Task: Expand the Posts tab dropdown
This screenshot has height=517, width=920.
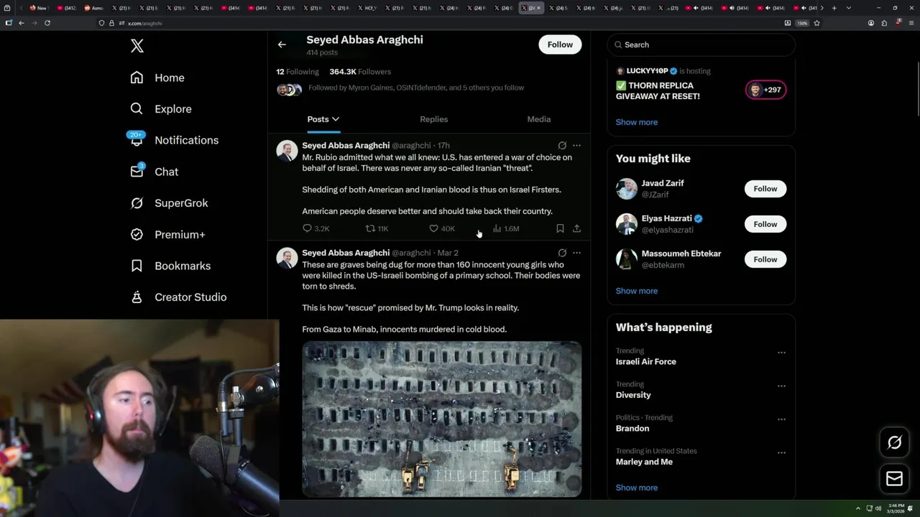Action: (x=336, y=119)
